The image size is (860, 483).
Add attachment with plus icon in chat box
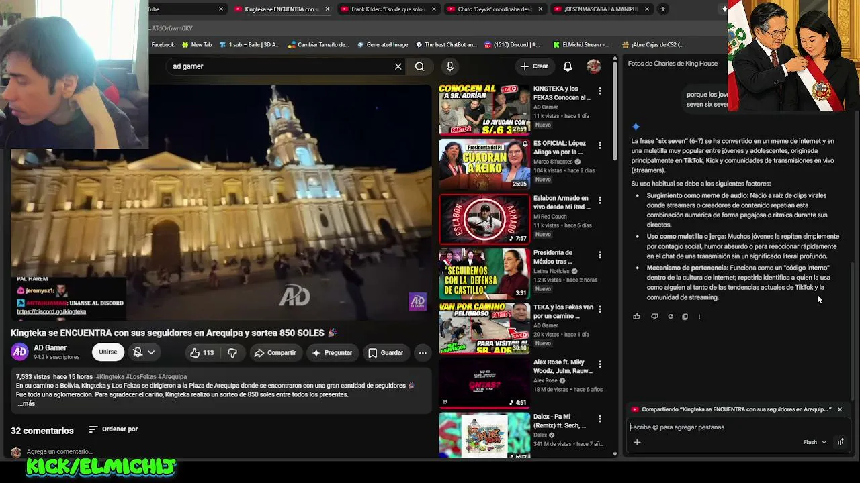pos(637,442)
